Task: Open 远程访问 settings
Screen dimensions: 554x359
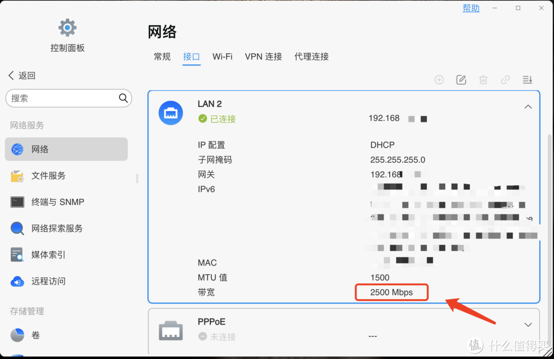Action: click(17, 281)
